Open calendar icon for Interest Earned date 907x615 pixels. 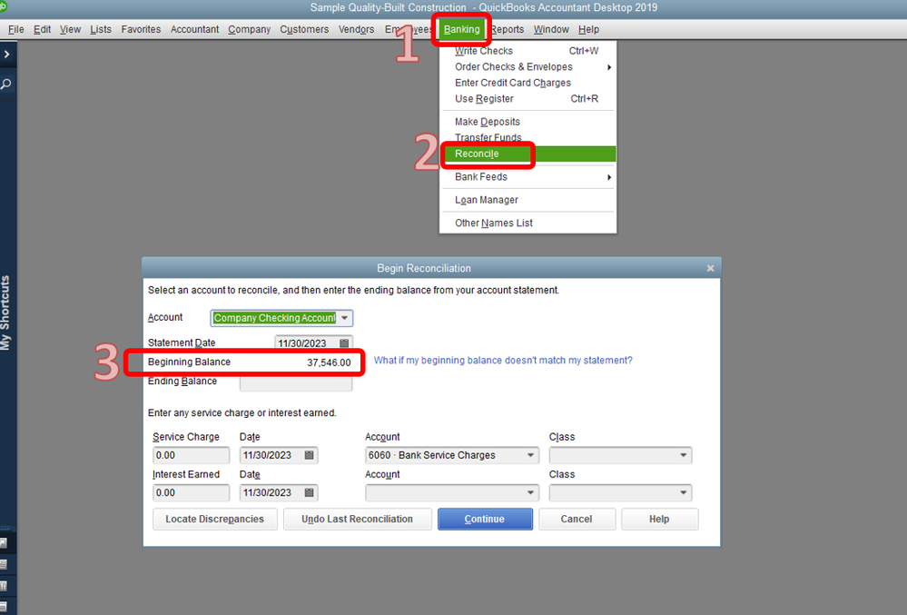point(310,493)
